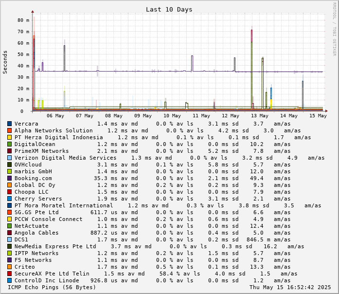
Task: Click the Angola Cables legend label
Action: click(36, 233)
